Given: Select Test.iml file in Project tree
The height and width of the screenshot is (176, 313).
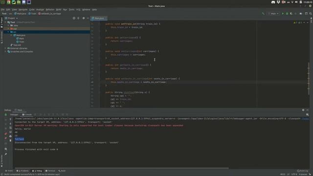Looking at the screenshot, I should click(16, 45).
